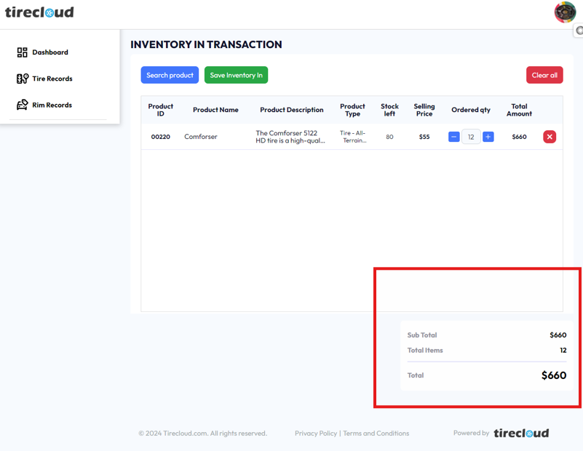Decrease ordered quantity with minus button

tap(454, 137)
